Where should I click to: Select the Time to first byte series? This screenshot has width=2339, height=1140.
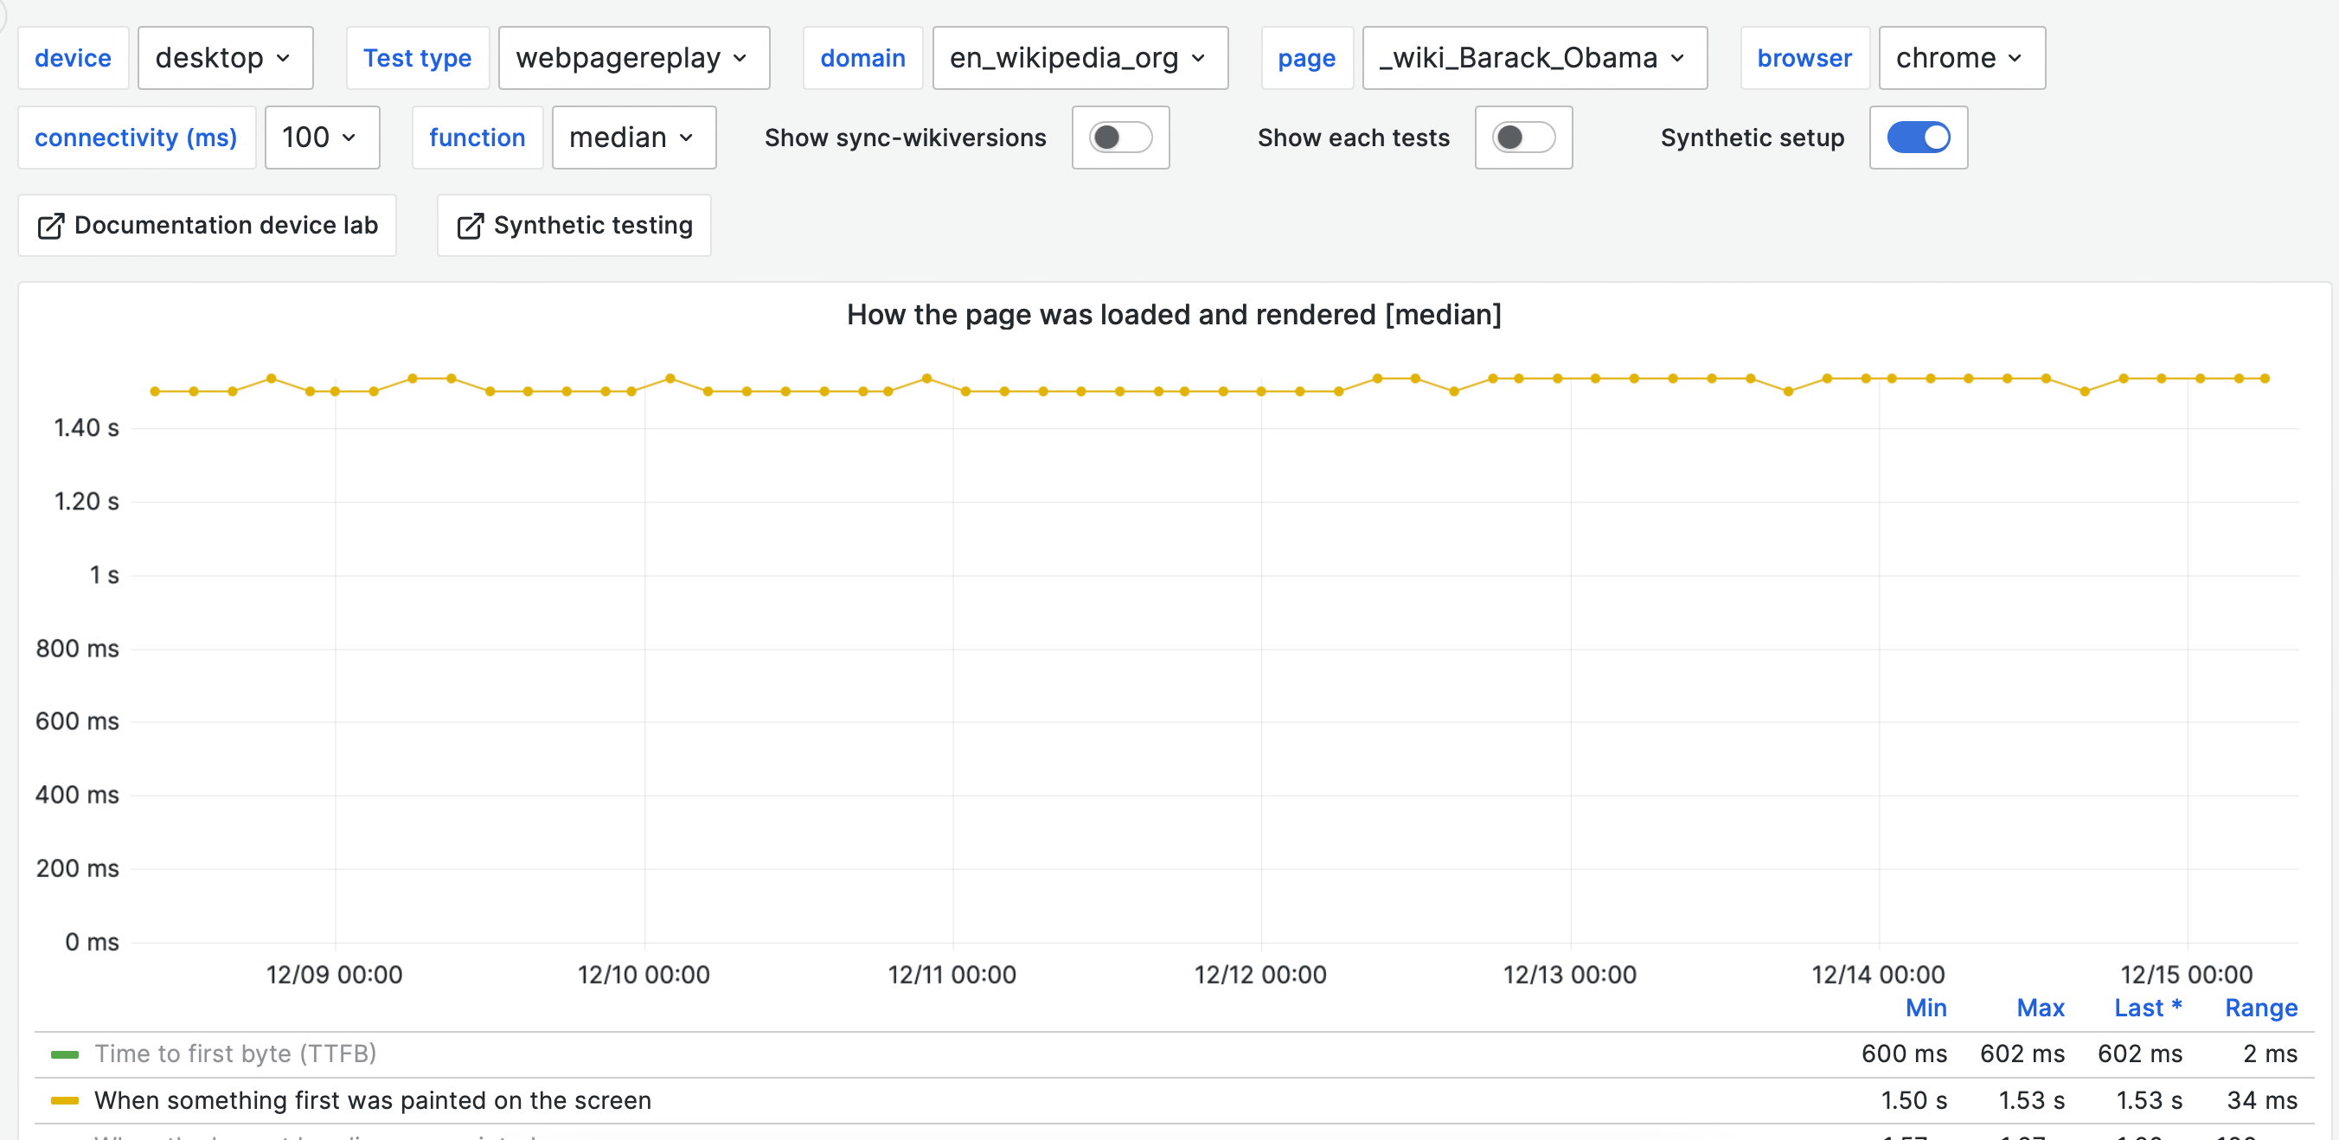coord(235,1054)
